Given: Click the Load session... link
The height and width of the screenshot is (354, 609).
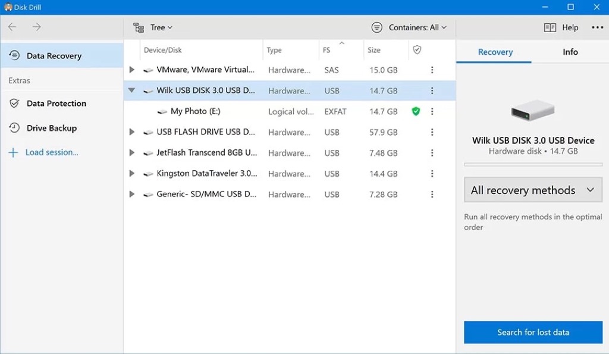Looking at the screenshot, I should point(51,152).
